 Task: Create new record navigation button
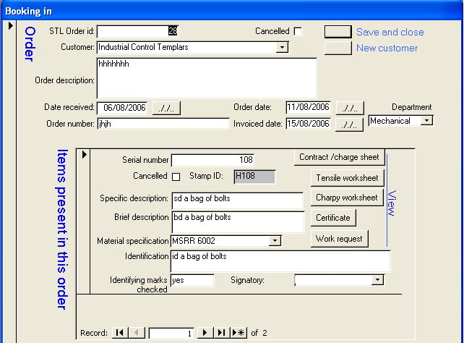tap(239, 333)
